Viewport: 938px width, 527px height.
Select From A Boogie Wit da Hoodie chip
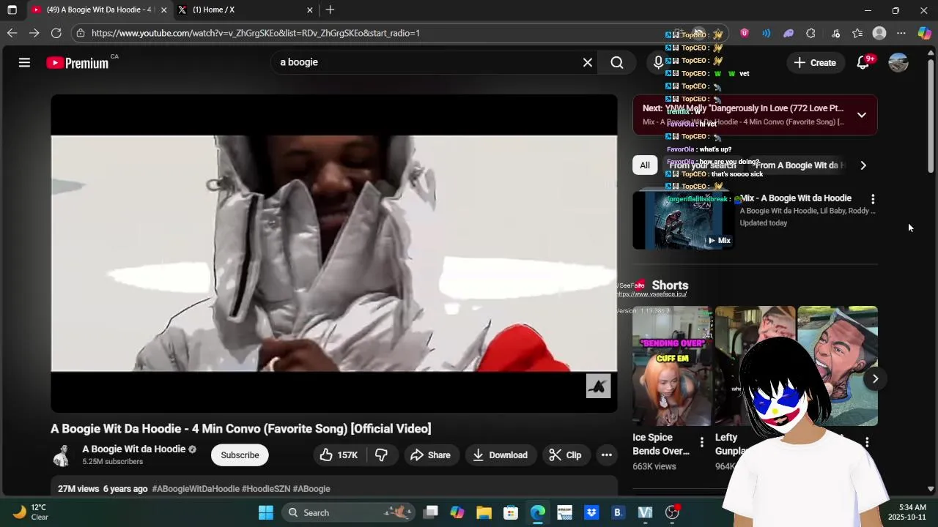(799, 165)
